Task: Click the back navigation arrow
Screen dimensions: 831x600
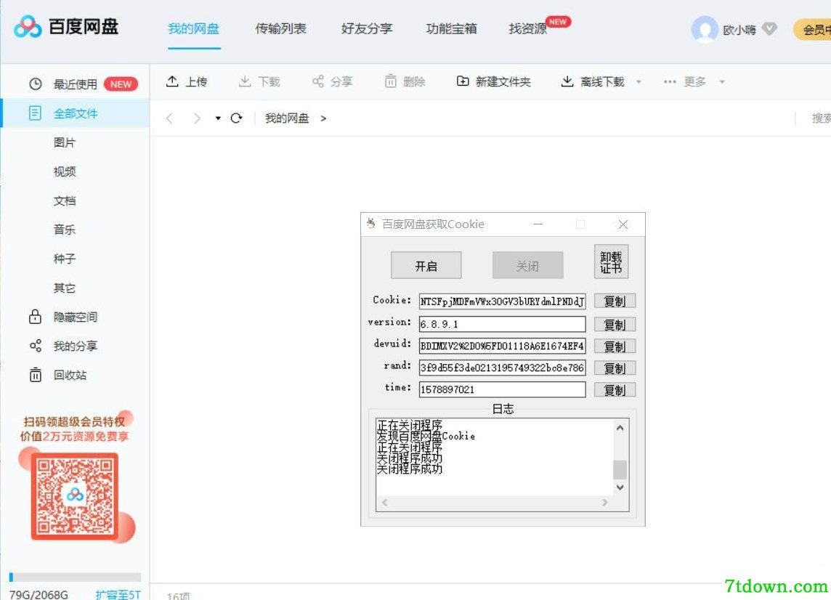Action: (x=169, y=118)
